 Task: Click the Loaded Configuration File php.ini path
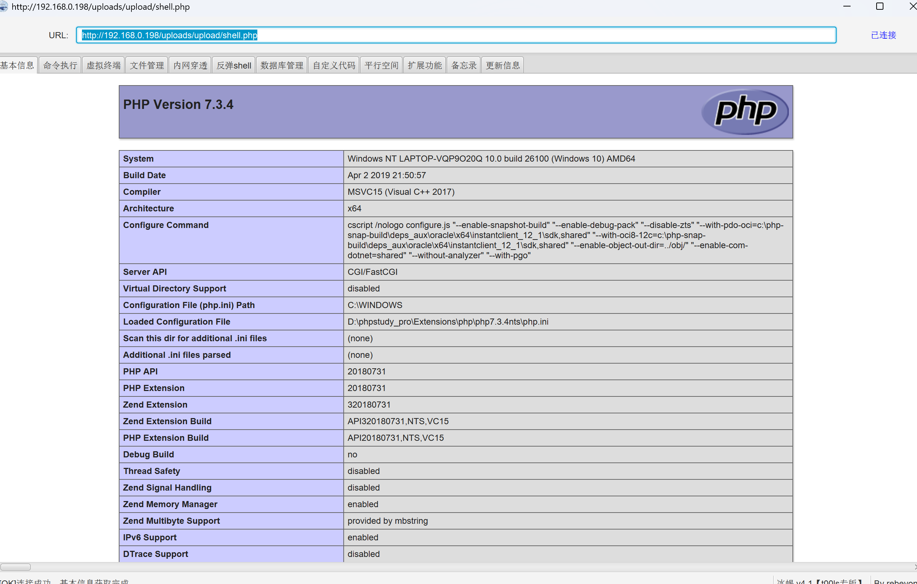448,322
